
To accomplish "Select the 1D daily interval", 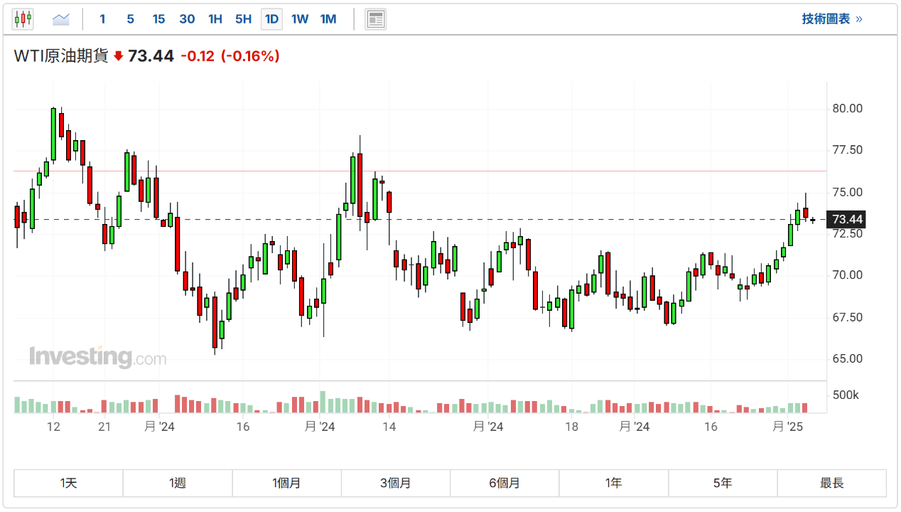I will (271, 19).
